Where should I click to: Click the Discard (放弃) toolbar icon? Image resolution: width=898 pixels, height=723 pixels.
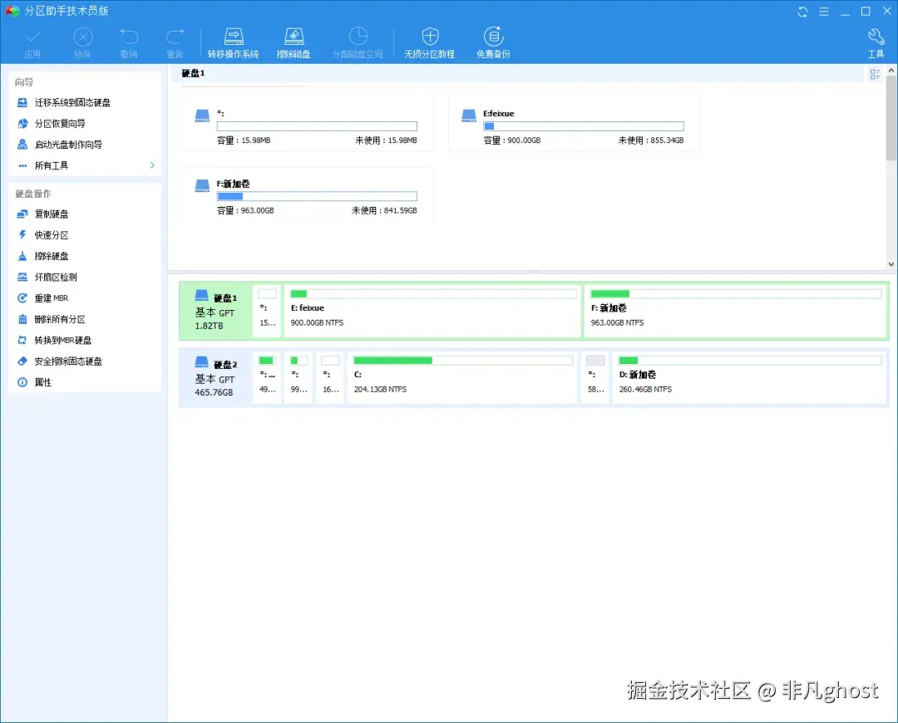pos(82,37)
